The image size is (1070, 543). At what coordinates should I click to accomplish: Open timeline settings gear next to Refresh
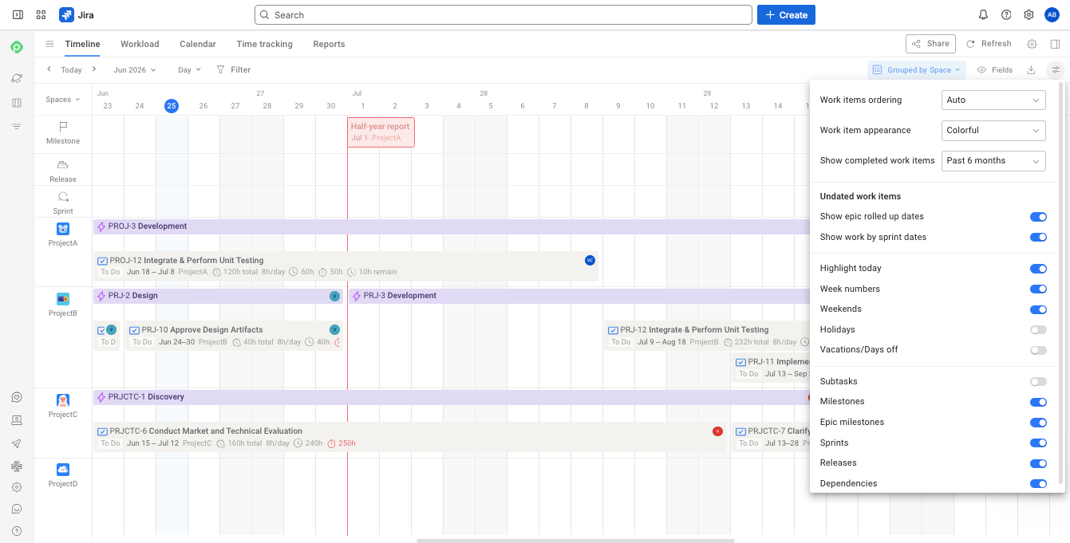pos(1032,44)
